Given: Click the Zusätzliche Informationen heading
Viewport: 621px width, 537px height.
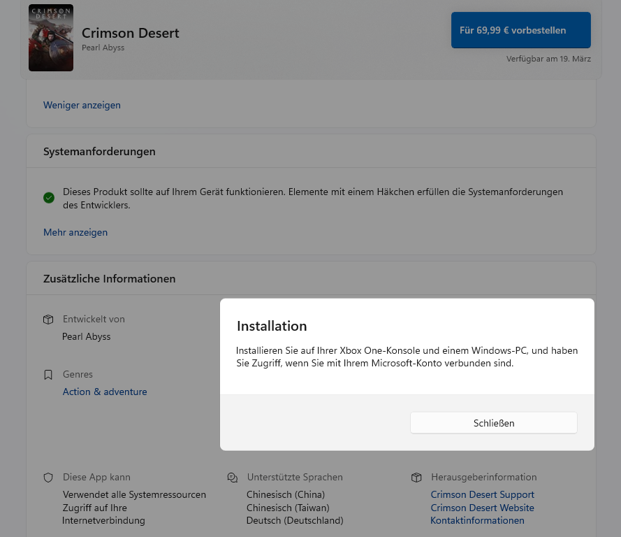Looking at the screenshot, I should tap(109, 278).
